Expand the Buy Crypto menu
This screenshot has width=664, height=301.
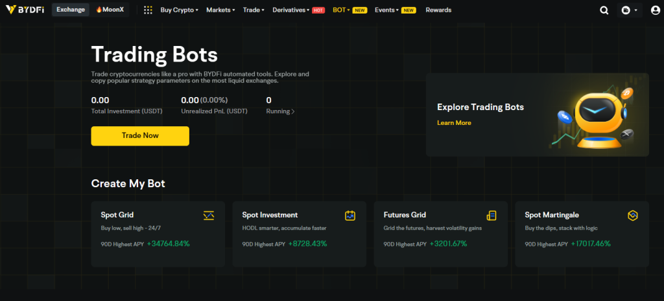click(x=179, y=10)
